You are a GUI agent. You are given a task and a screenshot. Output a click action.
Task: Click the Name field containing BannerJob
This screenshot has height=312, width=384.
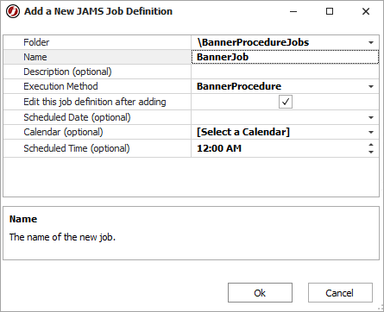pos(285,57)
